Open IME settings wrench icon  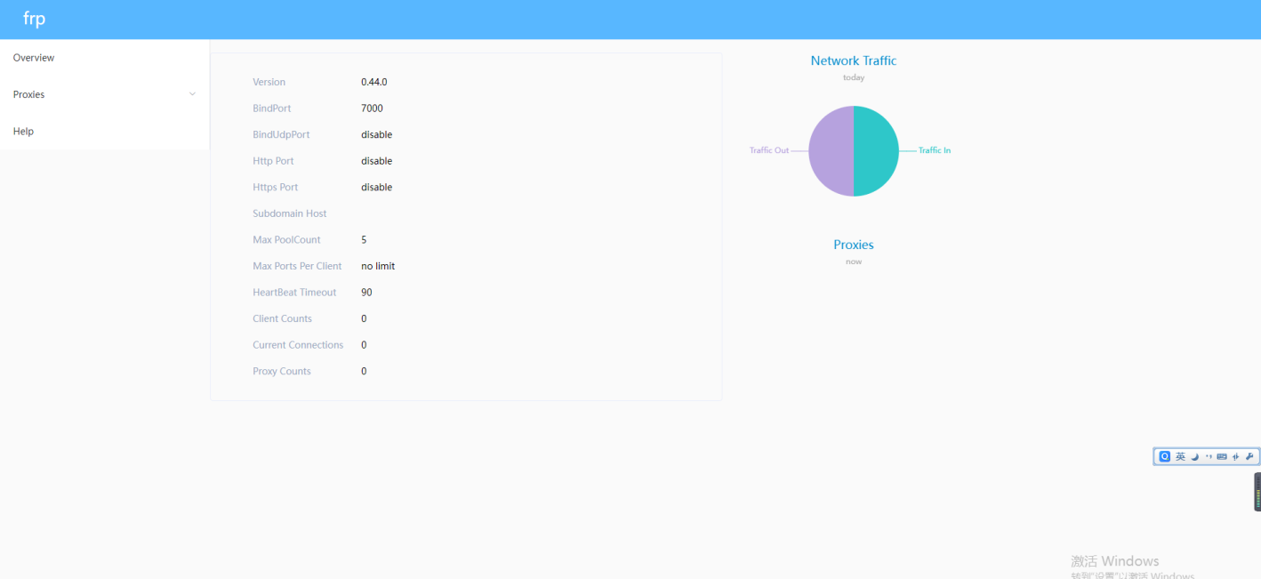tap(1249, 456)
